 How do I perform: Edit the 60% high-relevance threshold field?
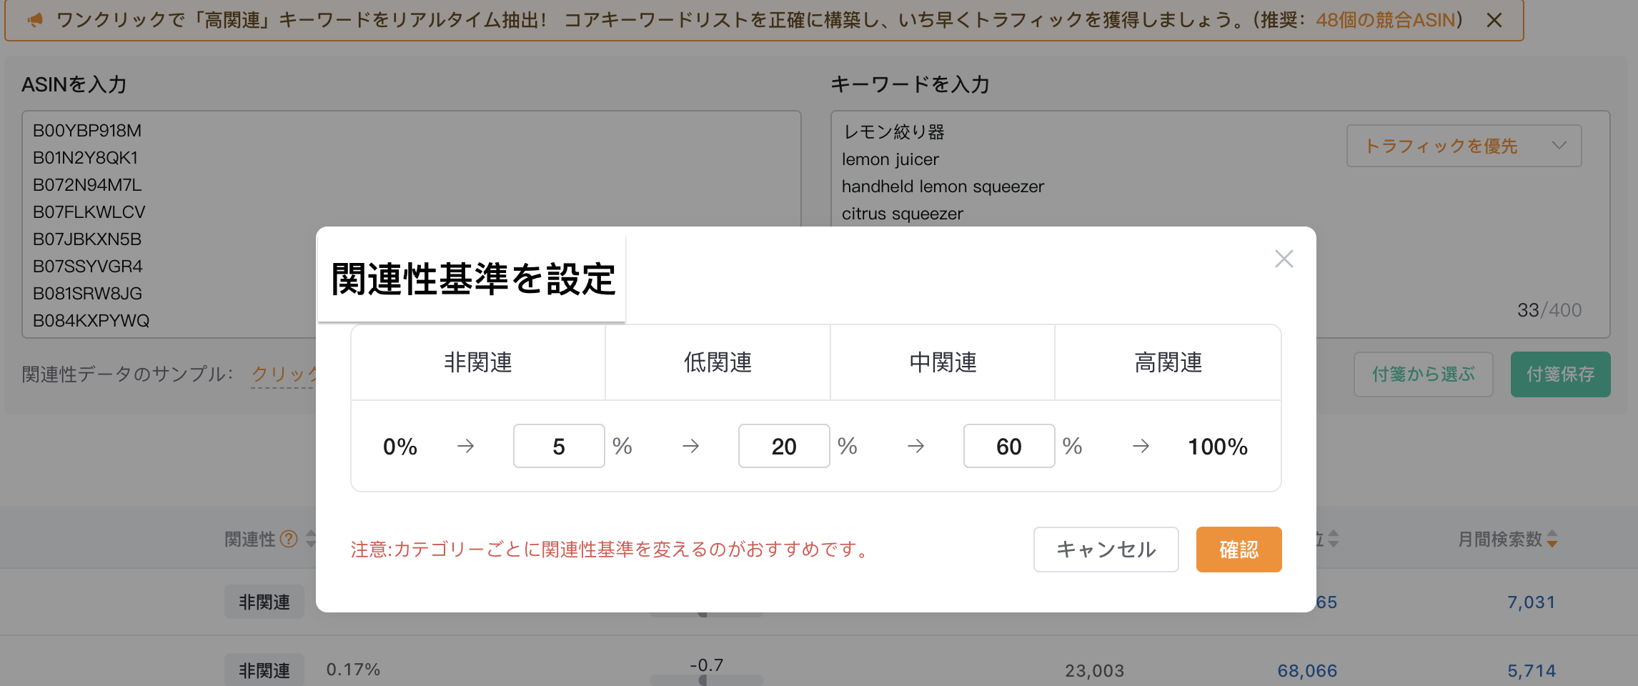[1009, 446]
